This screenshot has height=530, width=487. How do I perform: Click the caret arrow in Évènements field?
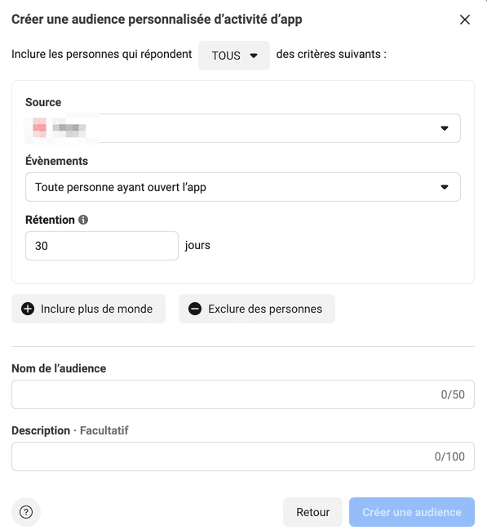click(445, 187)
